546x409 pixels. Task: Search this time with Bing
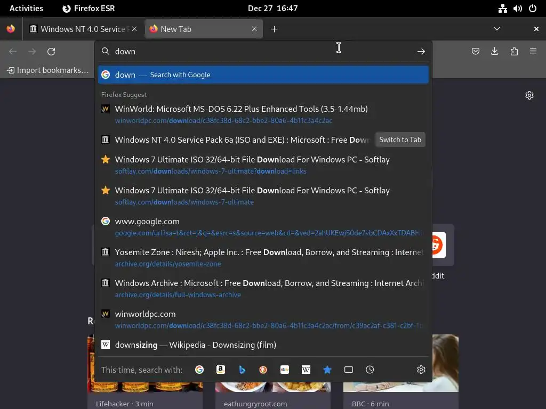coord(242,370)
